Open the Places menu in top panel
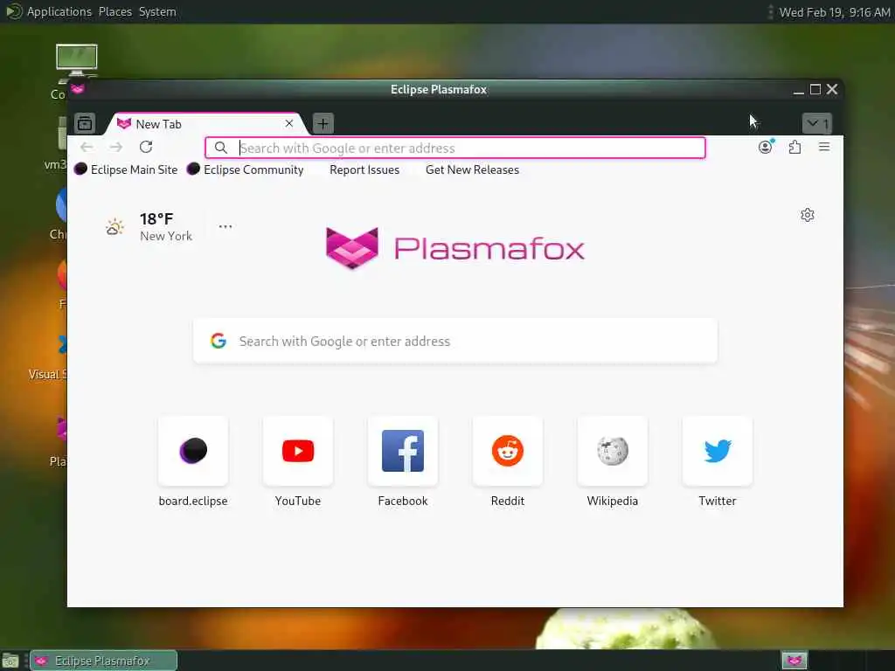Screen dimensions: 895x671 (x=115, y=11)
